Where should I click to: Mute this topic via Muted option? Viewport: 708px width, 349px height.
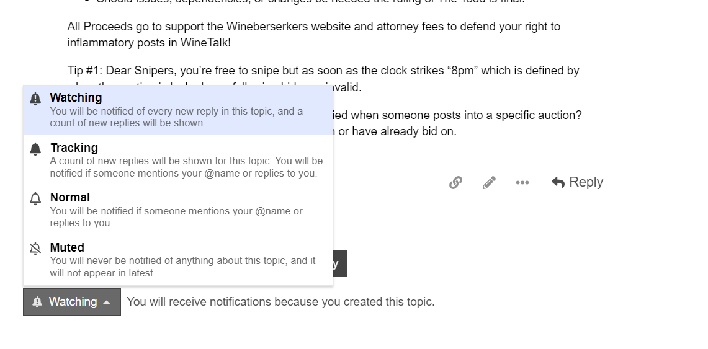178,260
